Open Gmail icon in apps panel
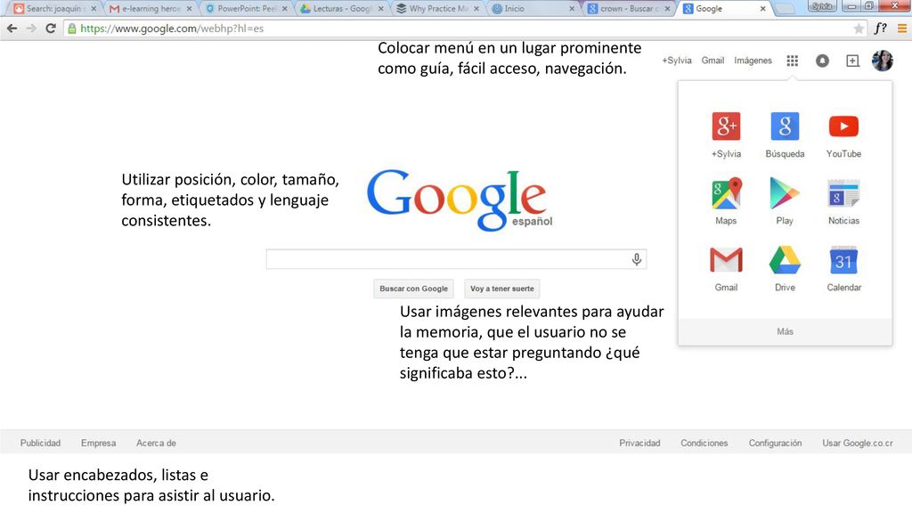The height and width of the screenshot is (513, 912). click(x=726, y=260)
